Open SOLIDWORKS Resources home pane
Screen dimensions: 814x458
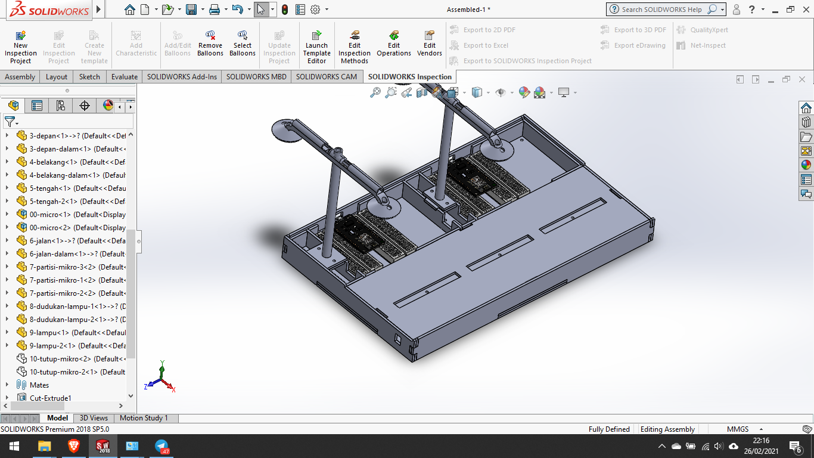point(806,108)
